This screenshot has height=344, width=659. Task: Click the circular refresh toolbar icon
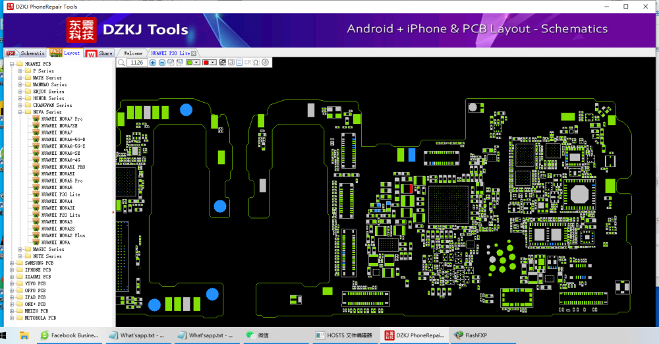(x=265, y=63)
